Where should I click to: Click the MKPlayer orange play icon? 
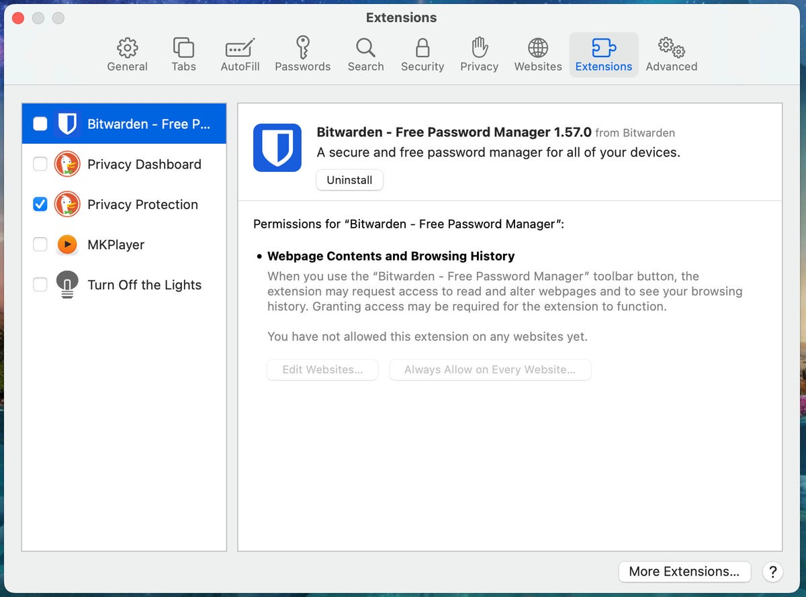67,244
